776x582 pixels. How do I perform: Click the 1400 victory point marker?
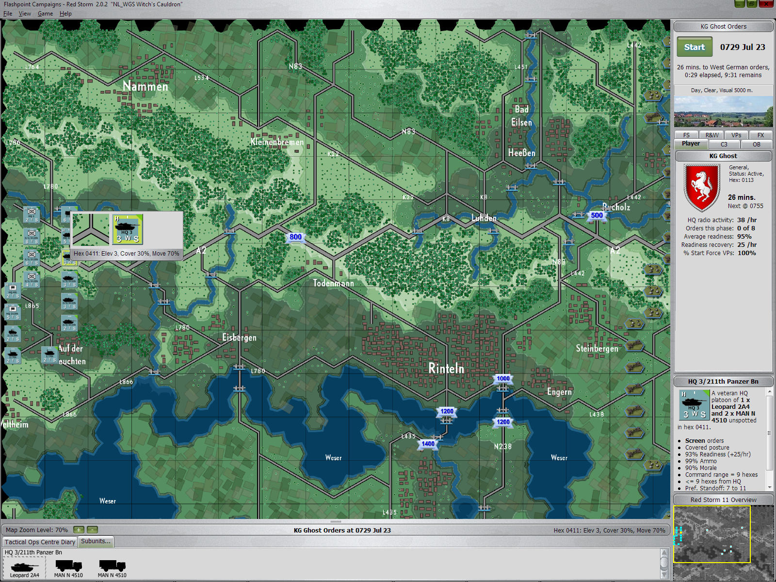tap(428, 444)
